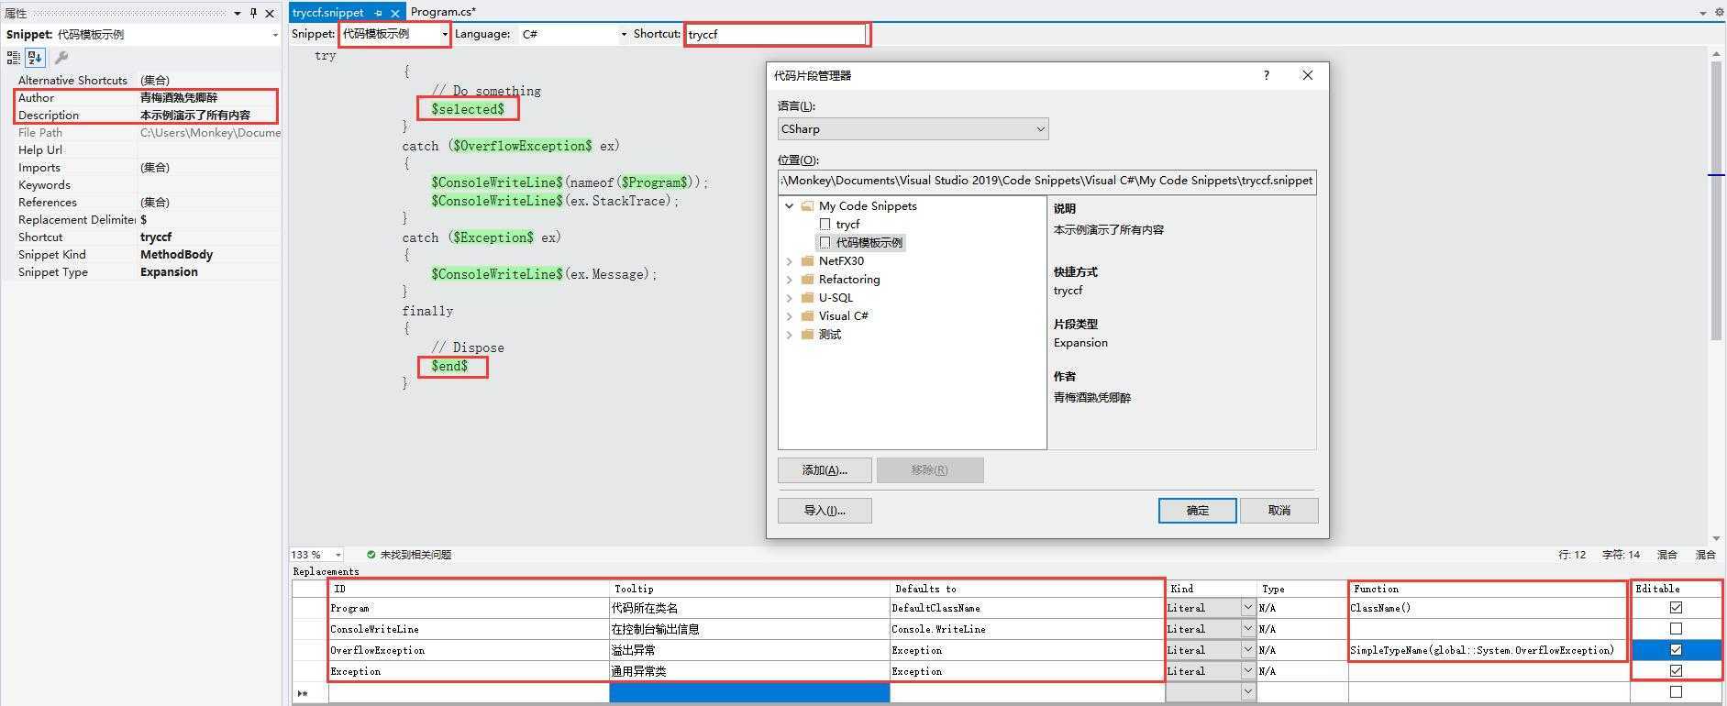
Task: Click 位置 path field in dialog
Action: point(1046,181)
